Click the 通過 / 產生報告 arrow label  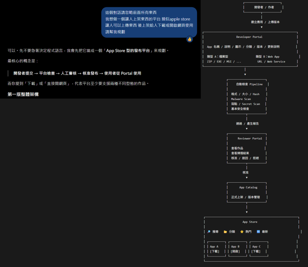coord(247,124)
